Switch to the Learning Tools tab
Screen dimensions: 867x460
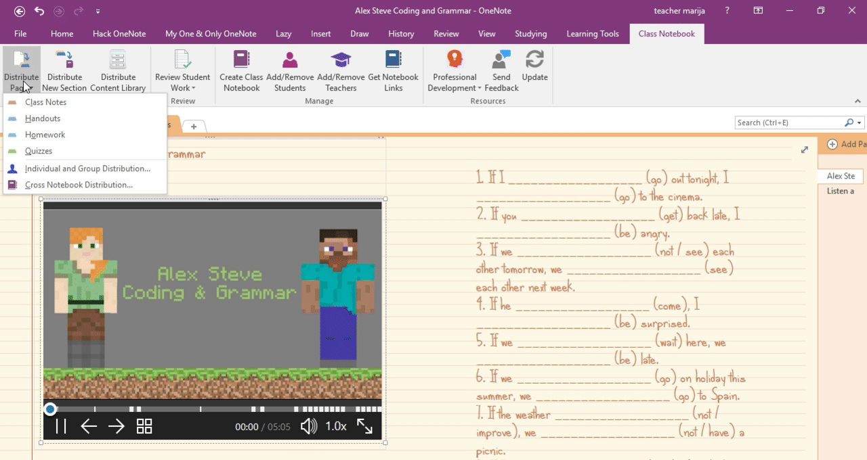coord(593,34)
